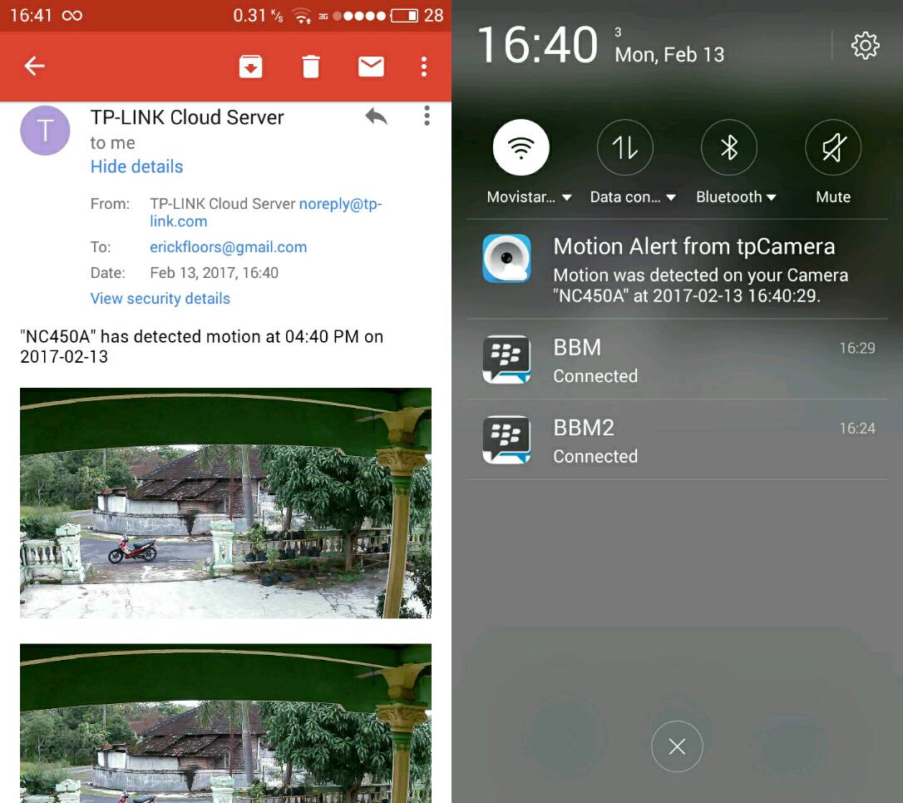
Task: Go back using the arrow in Gmail
Action: pos(34,67)
